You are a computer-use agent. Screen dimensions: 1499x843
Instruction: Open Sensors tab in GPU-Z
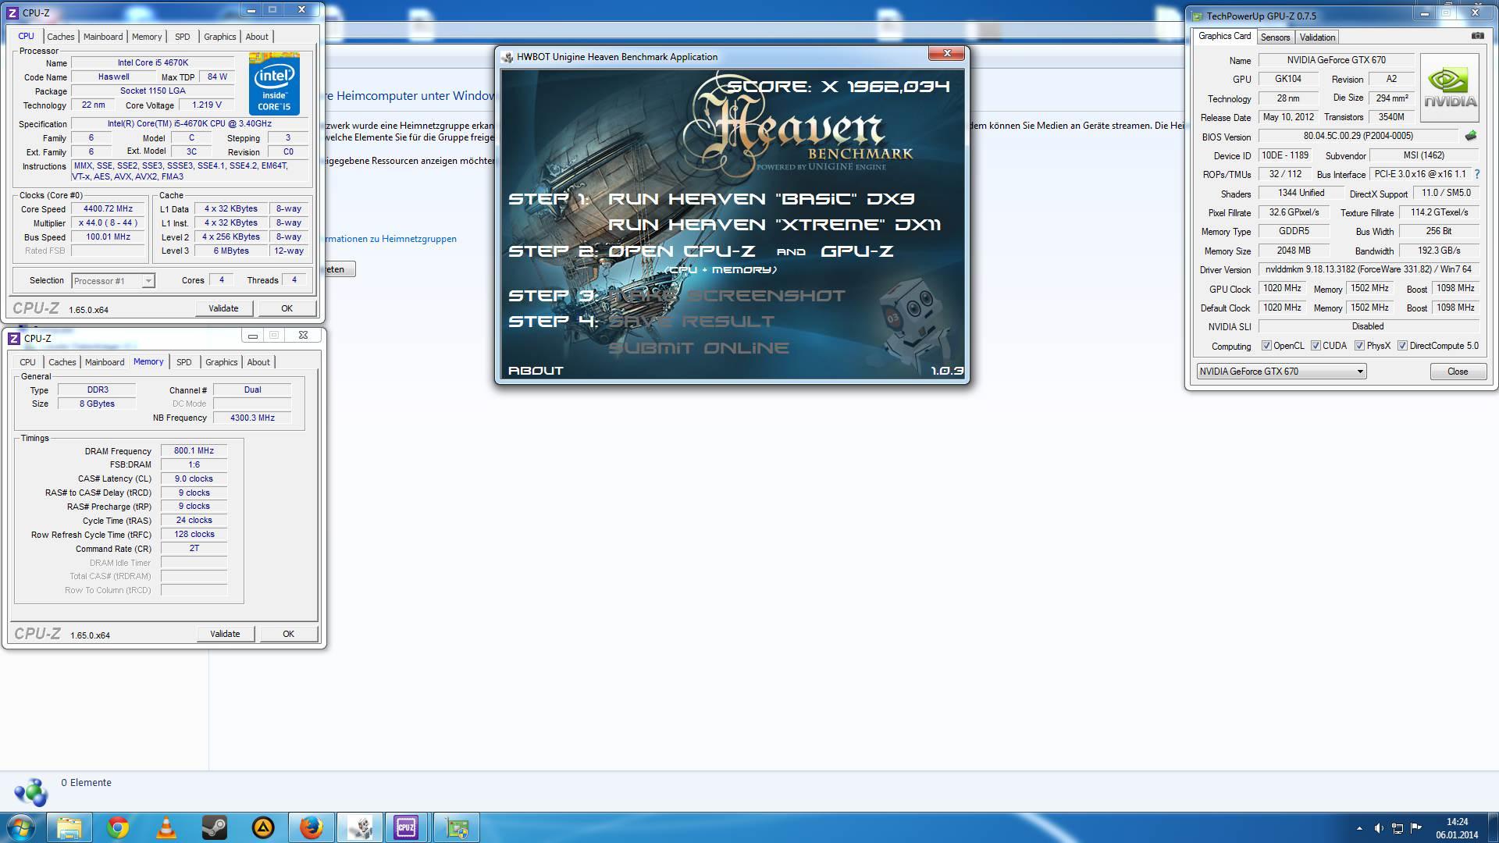click(x=1275, y=37)
